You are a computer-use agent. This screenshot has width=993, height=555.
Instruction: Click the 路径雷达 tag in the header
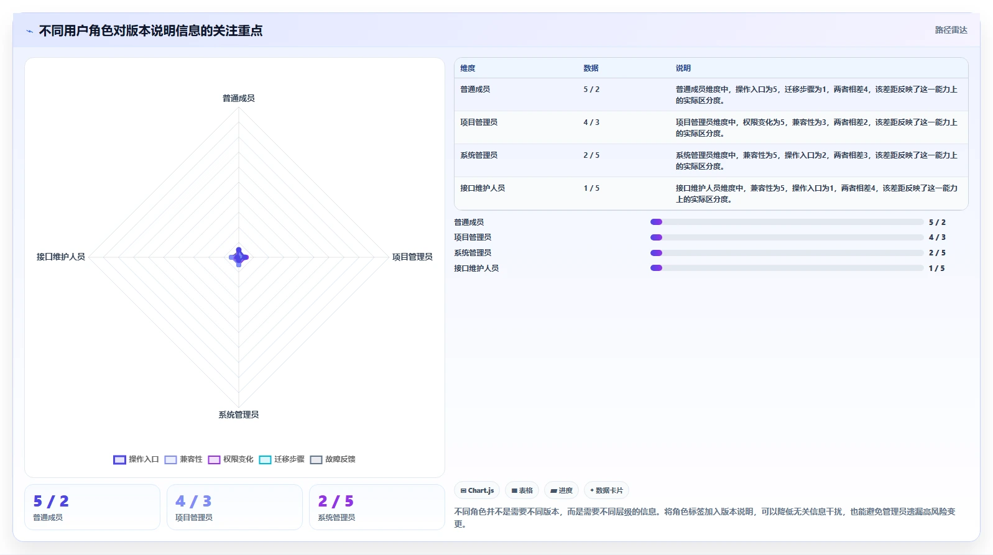(x=951, y=30)
